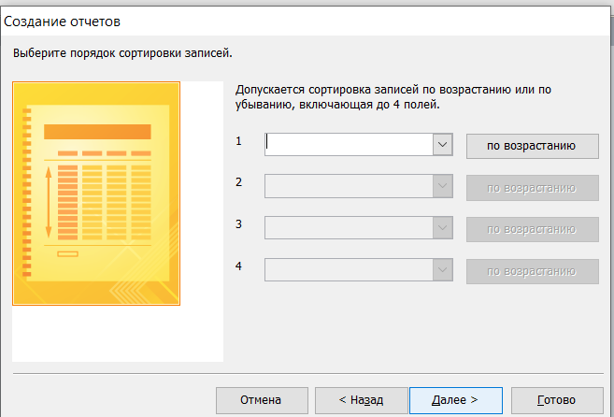The image size is (614, 417).
Task: Proceed with the 'Далее >' button
Action: 455,400
